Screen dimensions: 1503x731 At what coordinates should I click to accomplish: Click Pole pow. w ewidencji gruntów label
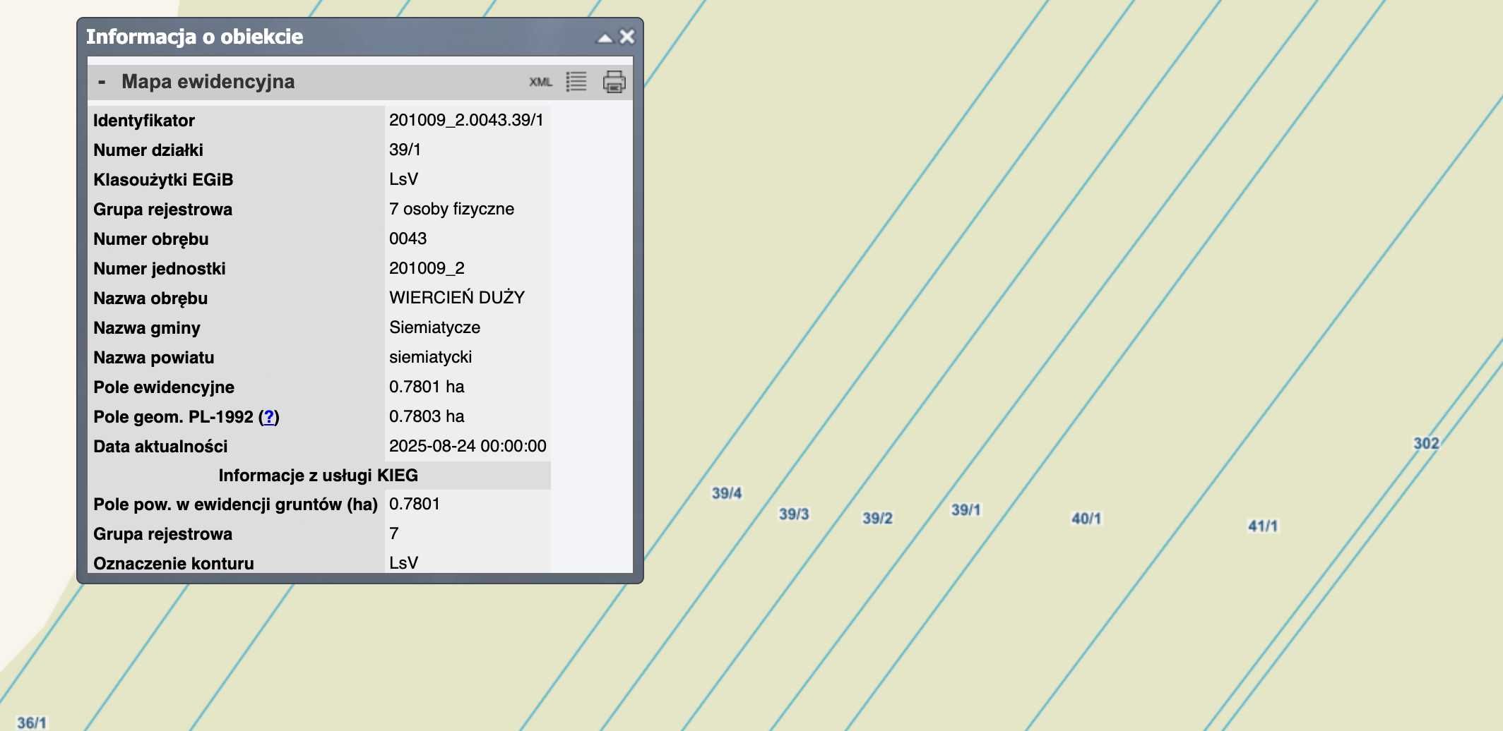coord(235,505)
